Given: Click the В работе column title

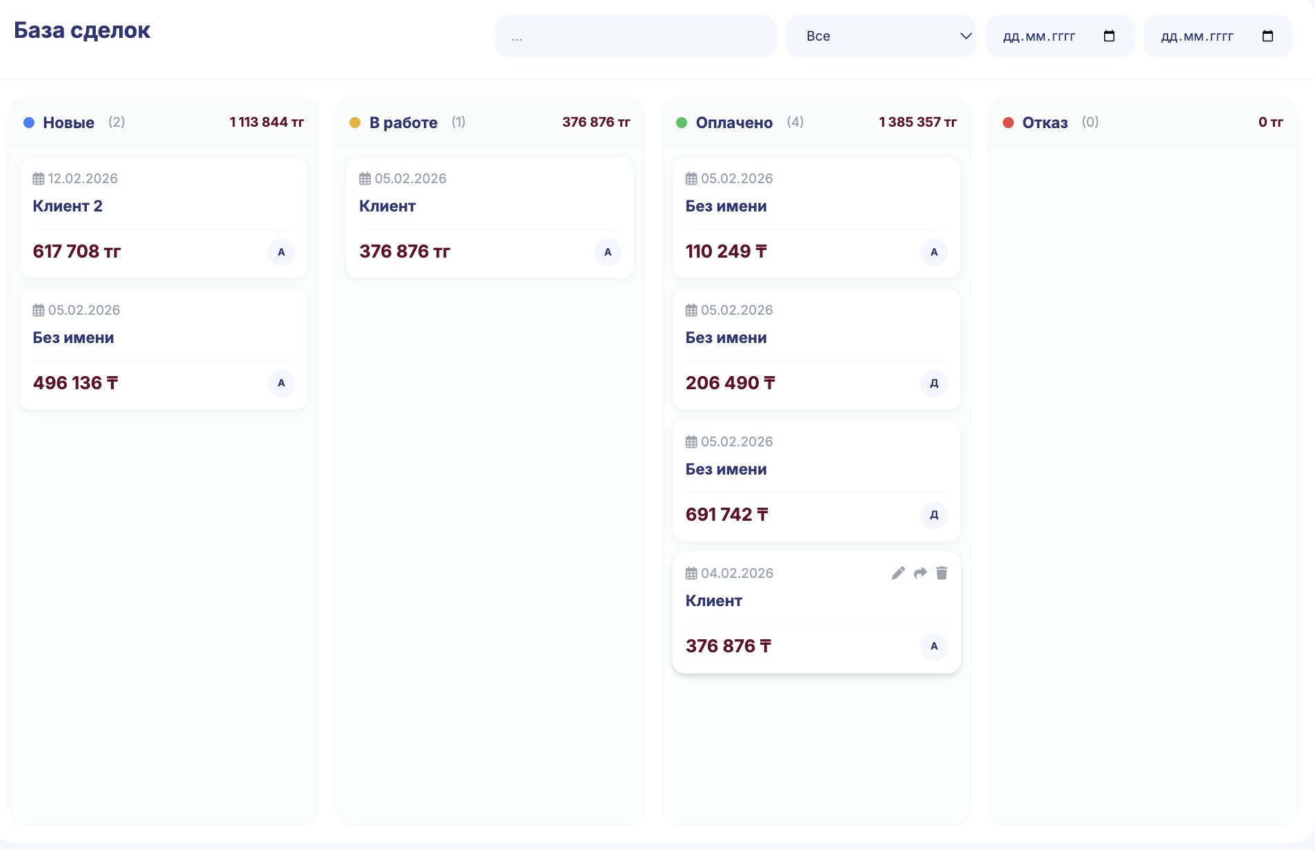Looking at the screenshot, I should pyautogui.click(x=403, y=123).
